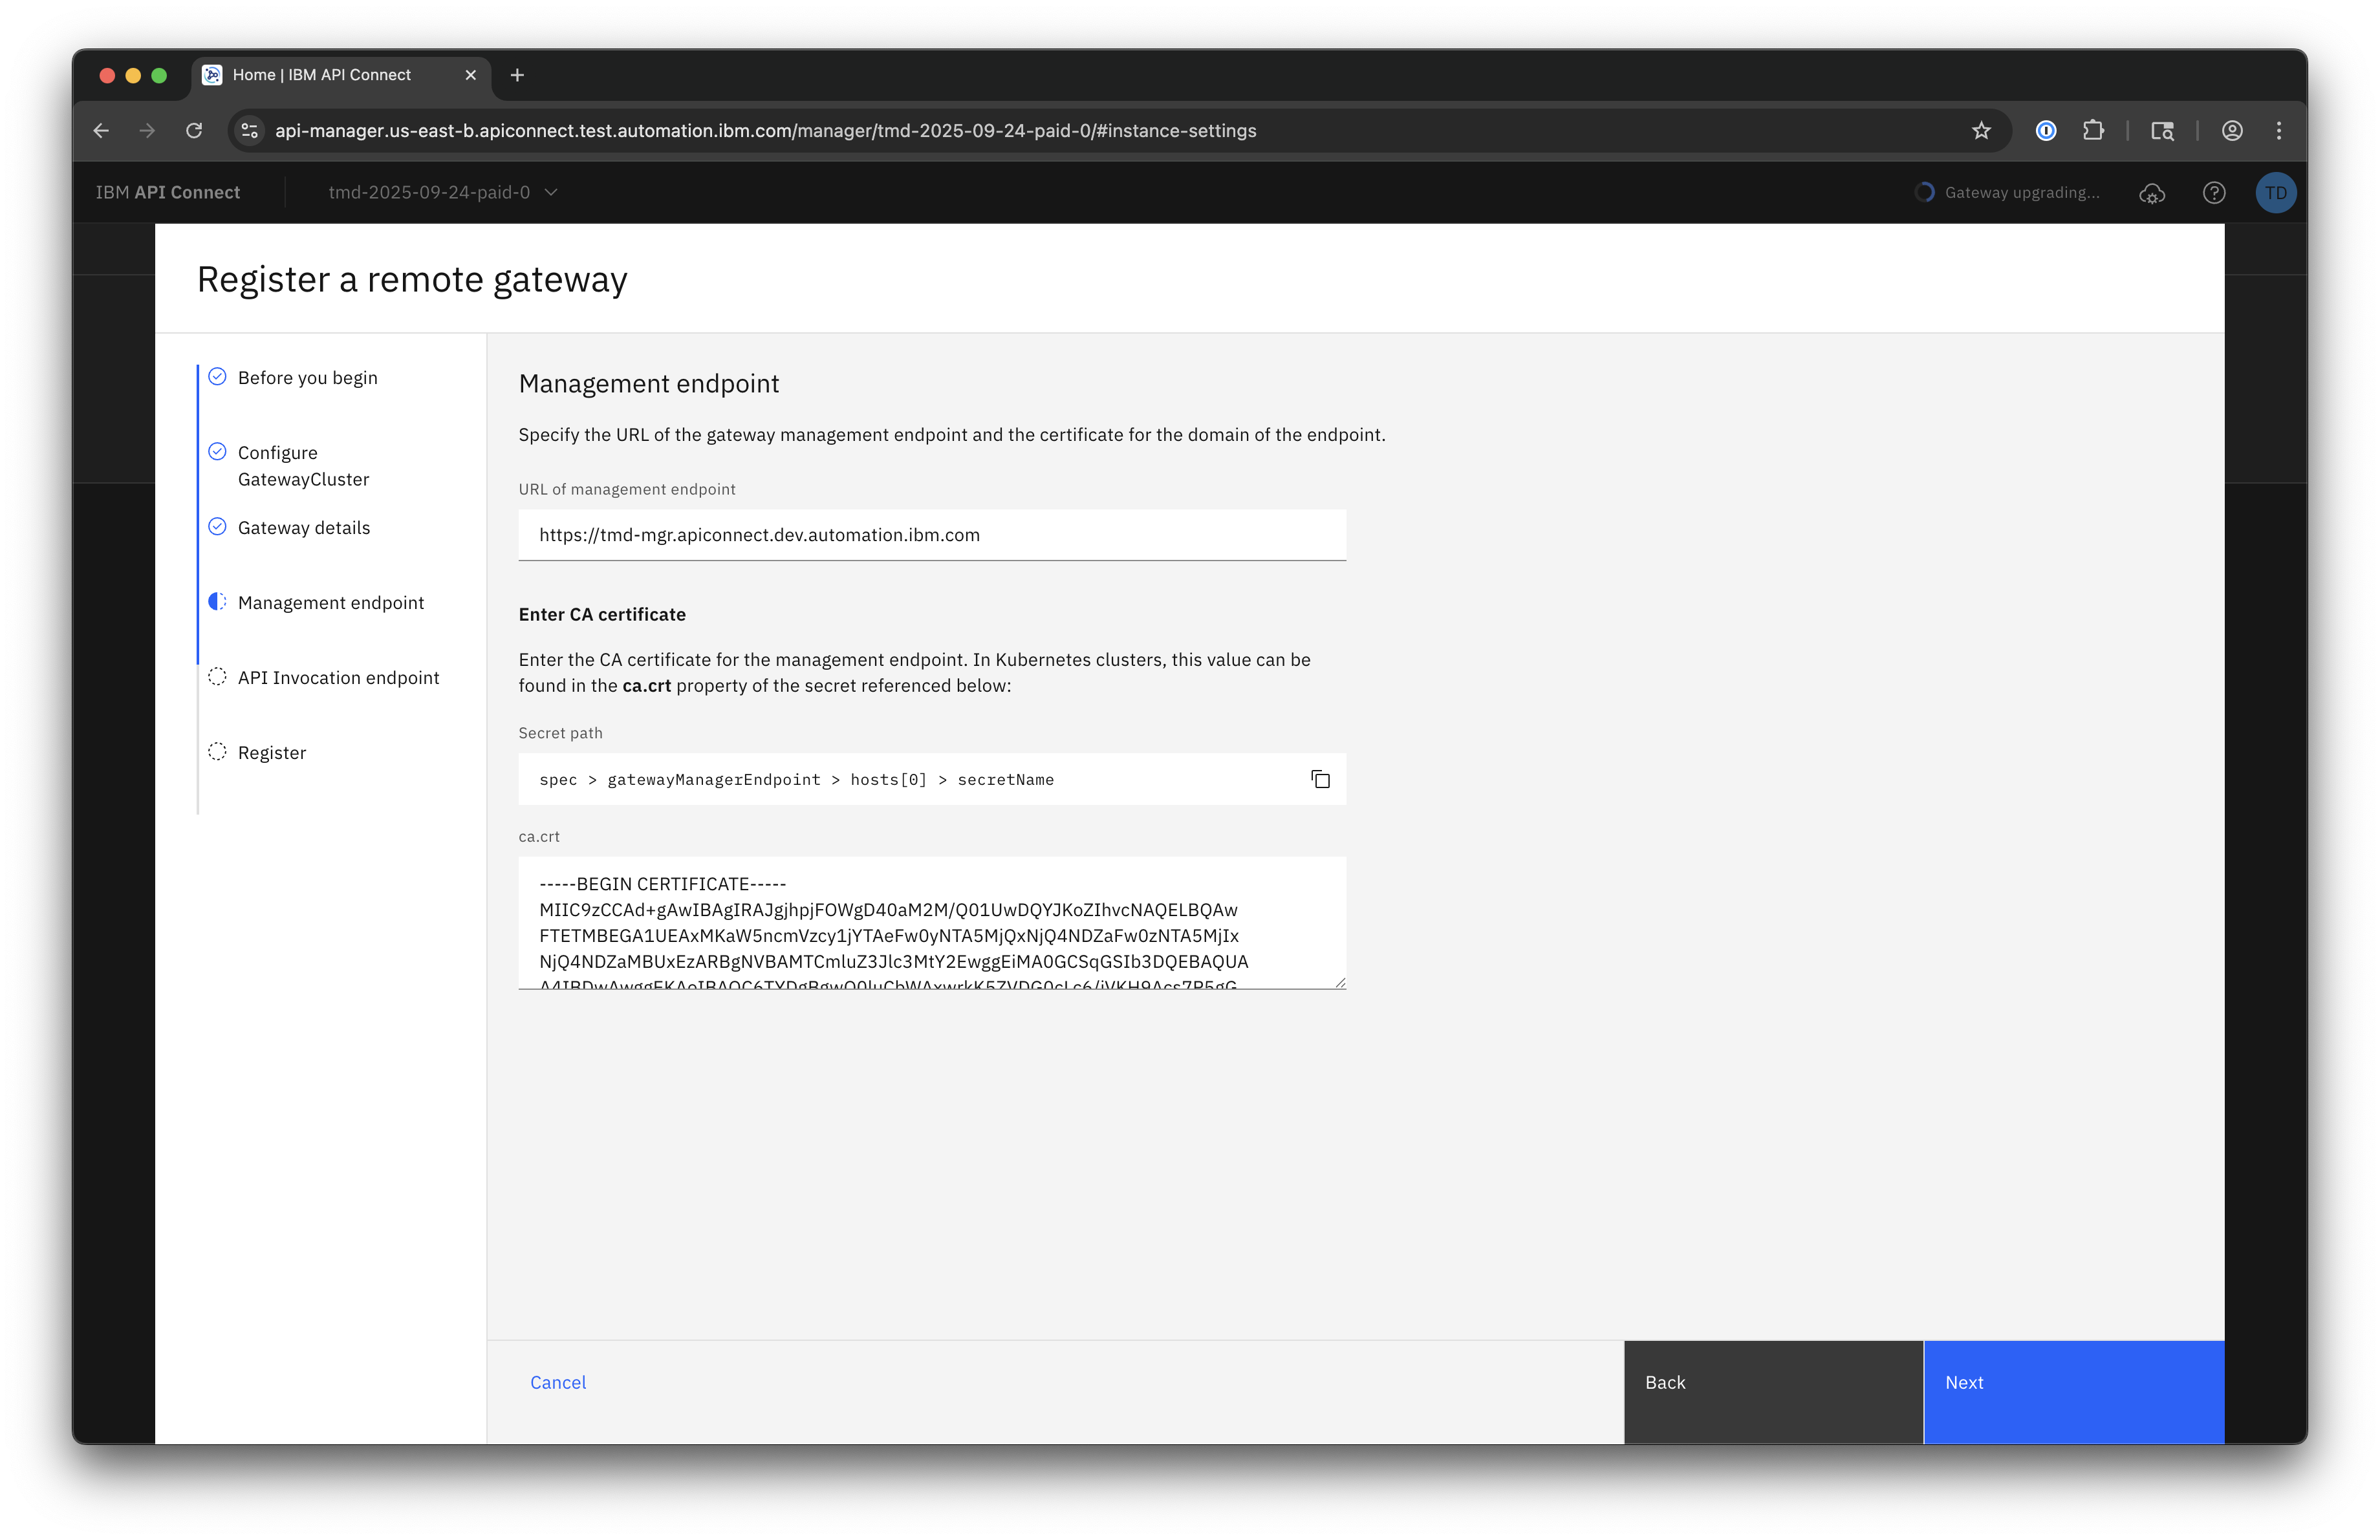Screen dimensions: 2380x1540
Task: Open a new browser tab
Action: tap(517, 75)
